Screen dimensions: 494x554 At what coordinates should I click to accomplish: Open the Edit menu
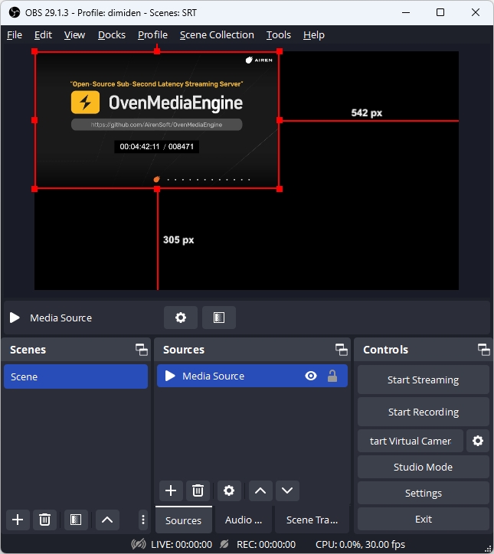point(43,35)
